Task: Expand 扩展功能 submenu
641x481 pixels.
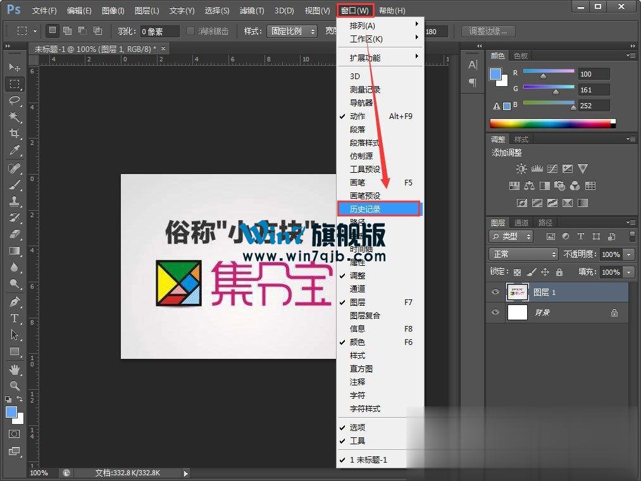Action: [380, 58]
